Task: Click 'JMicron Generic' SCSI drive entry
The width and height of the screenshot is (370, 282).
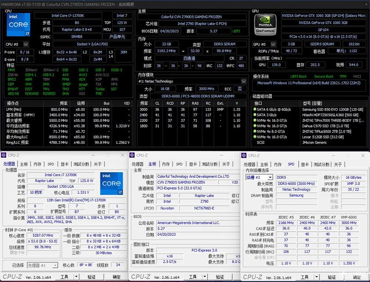Action: 314,143
